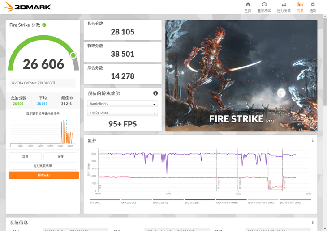Click the green 您的分数 value 26 606

click(18, 104)
